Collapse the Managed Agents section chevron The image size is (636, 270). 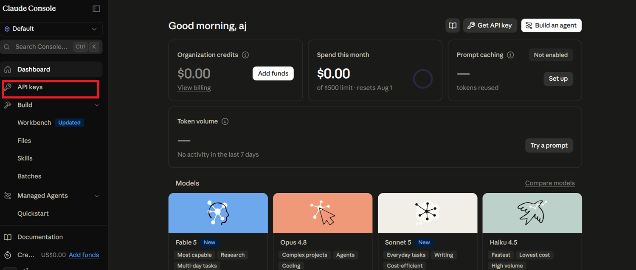point(97,196)
